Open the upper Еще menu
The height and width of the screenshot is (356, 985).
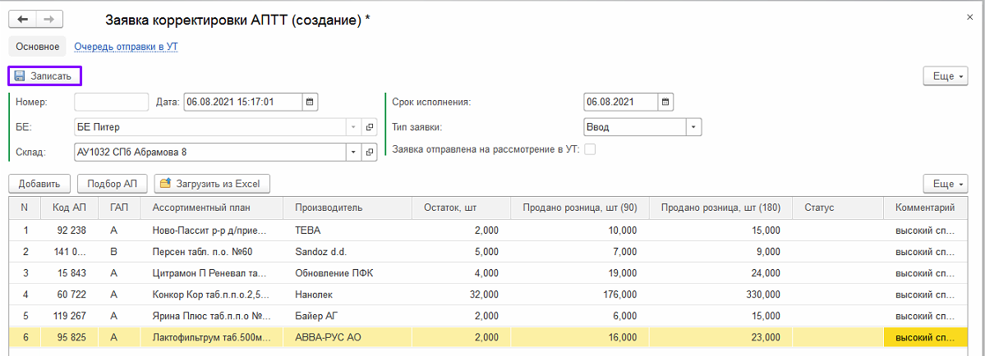click(x=945, y=76)
